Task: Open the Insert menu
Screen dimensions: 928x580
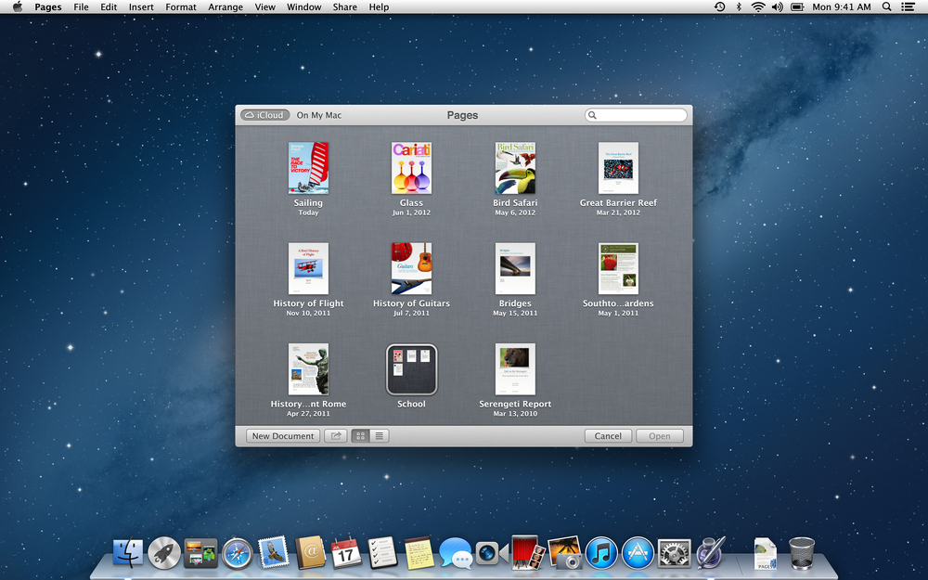Action: click(141, 7)
